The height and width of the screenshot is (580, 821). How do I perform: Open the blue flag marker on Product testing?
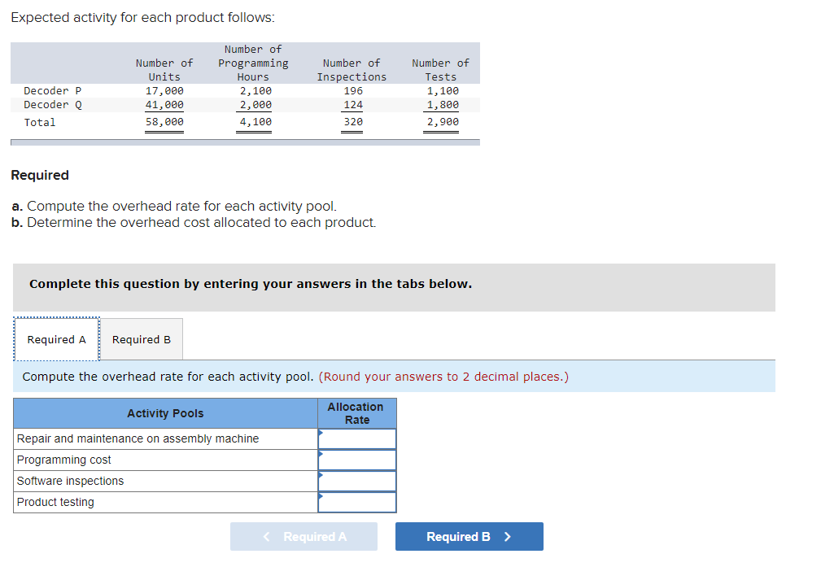coord(321,495)
